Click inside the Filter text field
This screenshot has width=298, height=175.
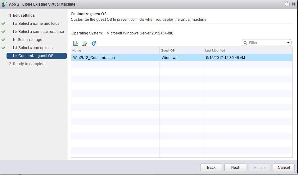(x=267, y=43)
